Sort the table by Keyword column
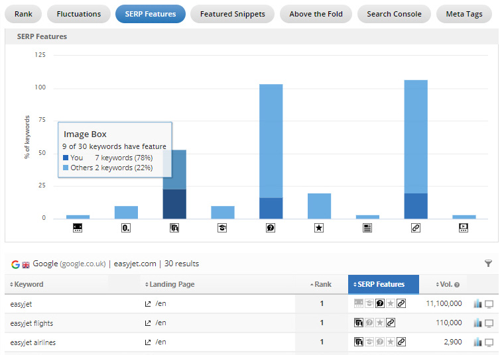 click(27, 284)
